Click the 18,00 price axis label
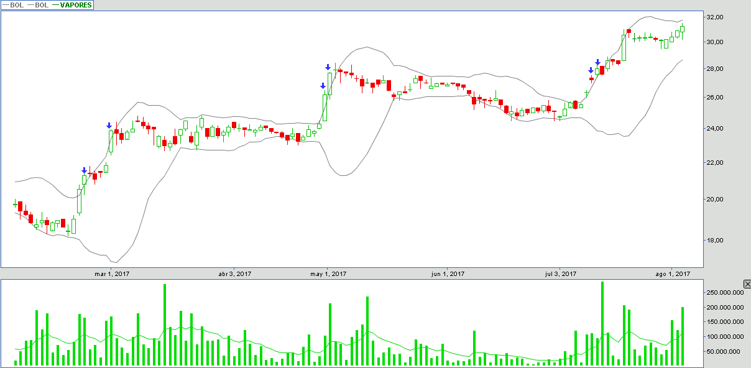Image resolution: width=751 pixels, height=368 pixels. coord(715,241)
